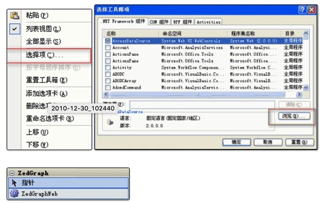Click the horizontal scroll right arrow
Screen dimensions: 322x203
click(x=299, y=94)
